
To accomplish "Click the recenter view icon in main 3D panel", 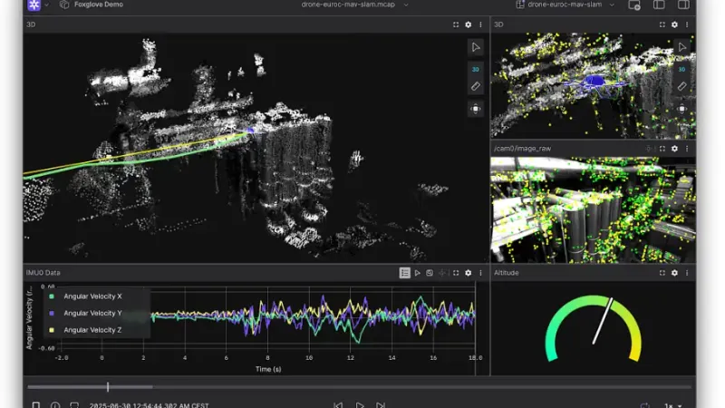I will pos(476,109).
